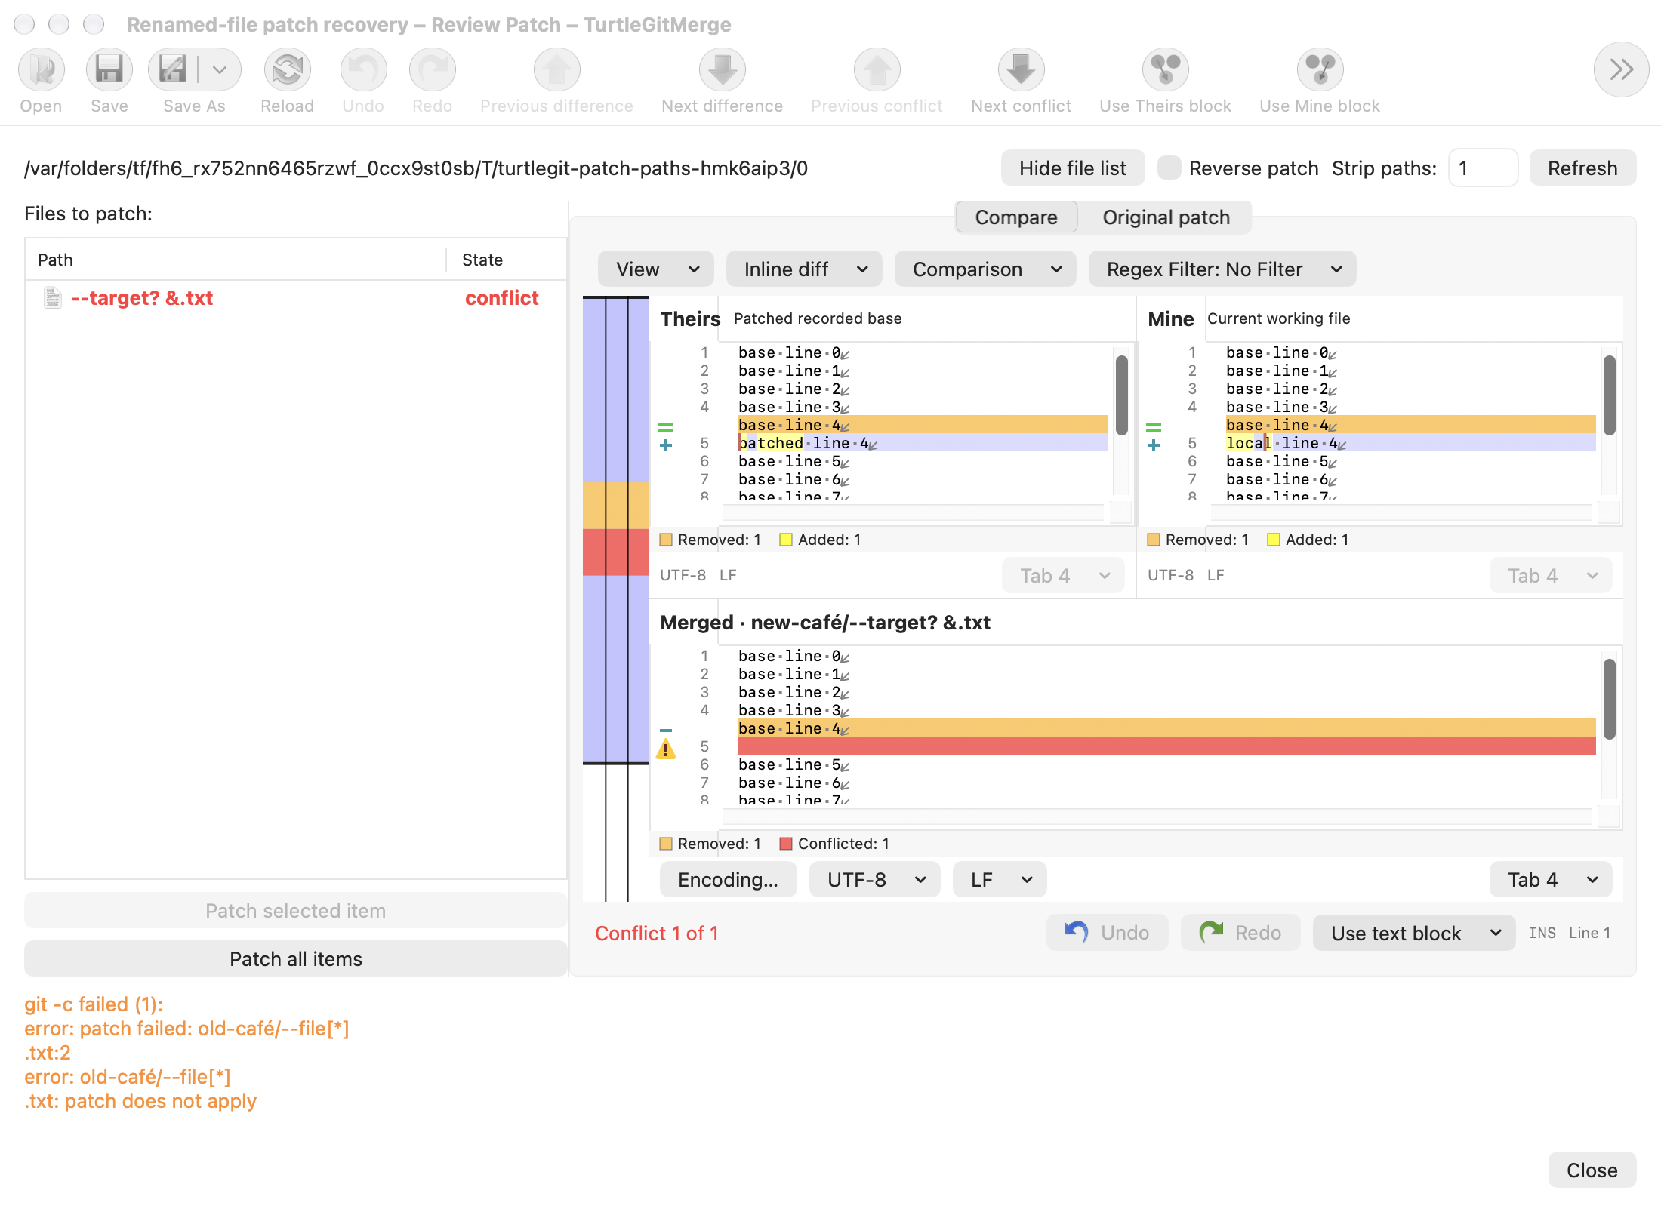Image resolution: width=1661 pixels, height=1212 pixels.
Task: Open the Comparison dropdown
Action: click(985, 269)
